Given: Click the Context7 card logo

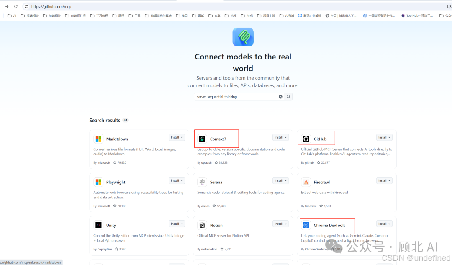Looking at the screenshot, I should click(202, 139).
